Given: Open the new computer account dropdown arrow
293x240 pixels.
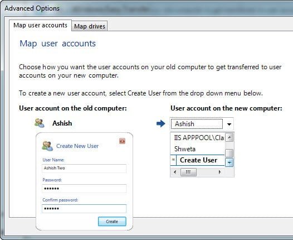Looking at the screenshot, I should click(x=229, y=124).
